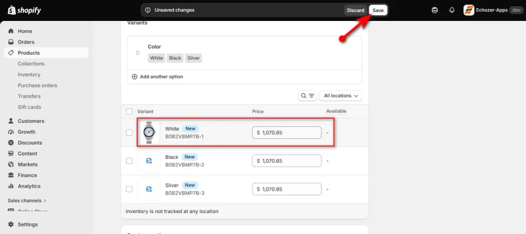526x234 pixels.
Task: Click the Variant column header
Action: [145, 111]
